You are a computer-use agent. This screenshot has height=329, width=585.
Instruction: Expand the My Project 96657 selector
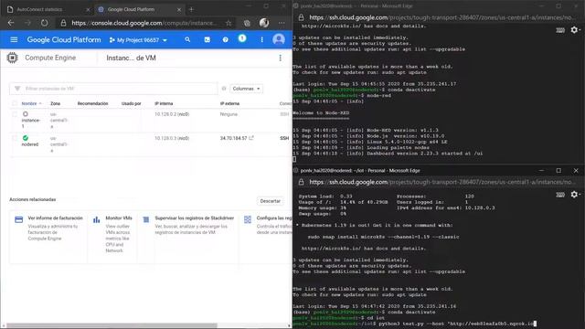[138, 40]
